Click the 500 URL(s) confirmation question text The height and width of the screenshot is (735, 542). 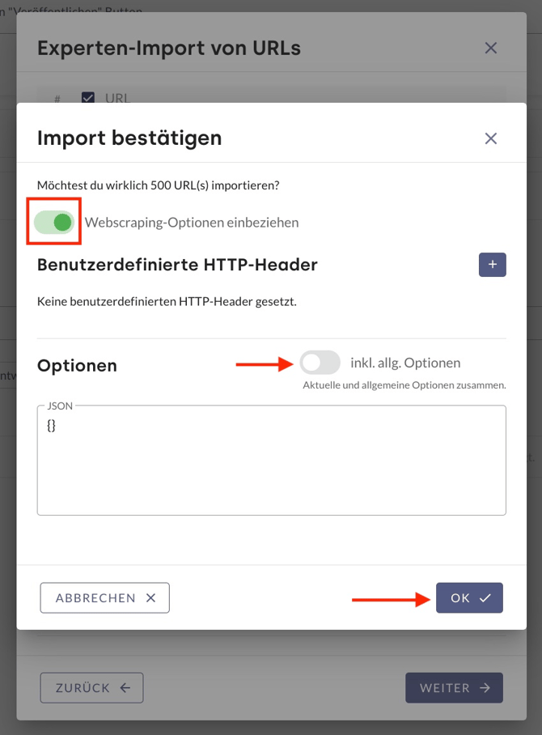158,185
